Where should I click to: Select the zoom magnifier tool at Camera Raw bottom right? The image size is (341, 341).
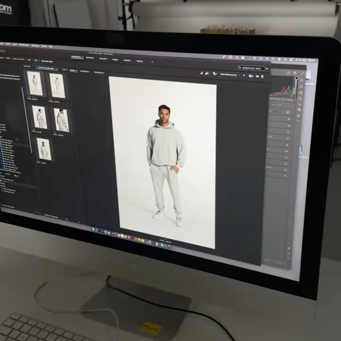pos(289,243)
